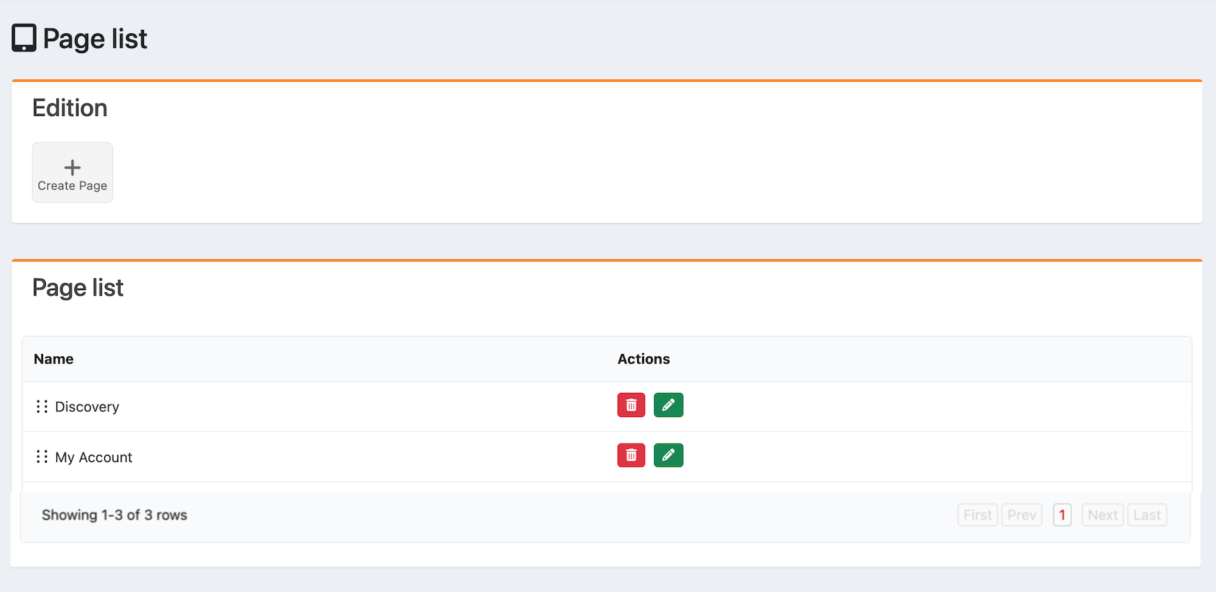Click the tablet icon beside Page list title

[x=24, y=38]
